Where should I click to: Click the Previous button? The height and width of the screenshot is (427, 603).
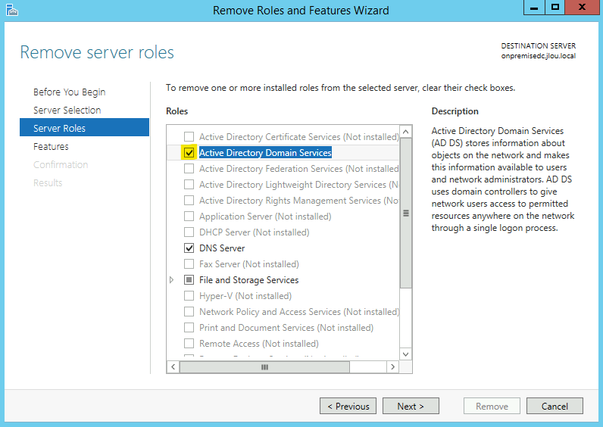click(x=348, y=406)
